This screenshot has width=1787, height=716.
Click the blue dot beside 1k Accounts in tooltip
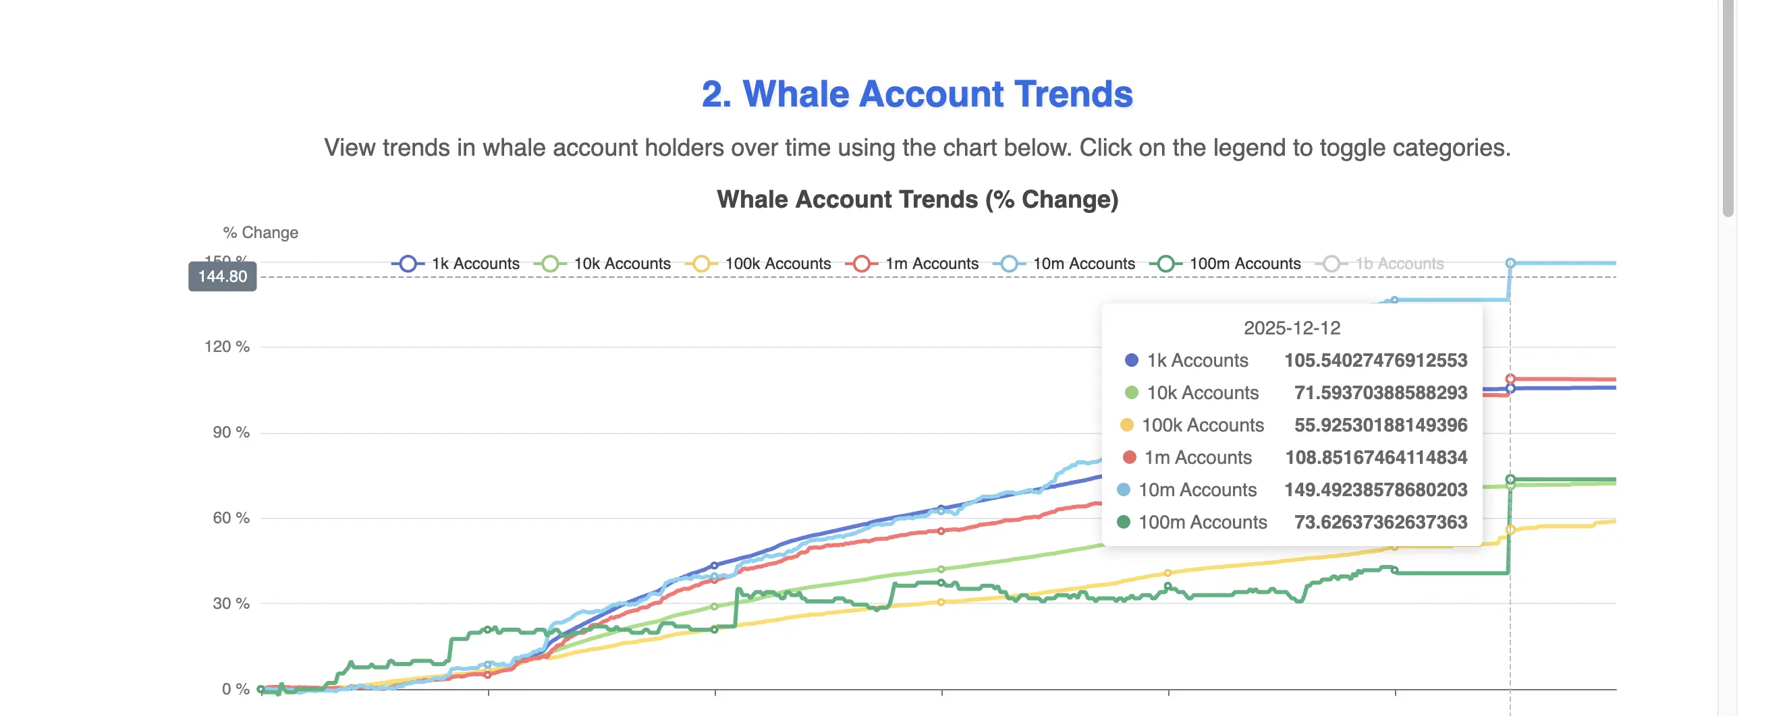1134,360
